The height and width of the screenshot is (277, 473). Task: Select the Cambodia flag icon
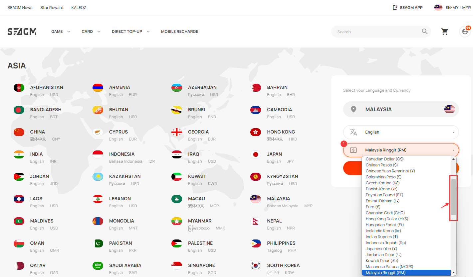click(x=256, y=110)
